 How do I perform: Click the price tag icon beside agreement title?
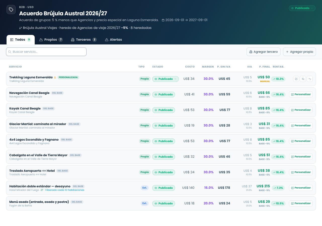[x=11, y=10]
